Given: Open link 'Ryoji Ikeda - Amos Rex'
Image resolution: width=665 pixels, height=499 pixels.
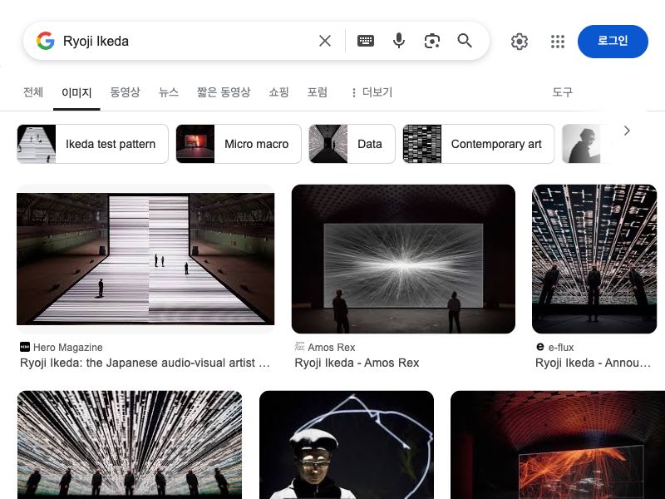Looking at the screenshot, I should pos(357,363).
